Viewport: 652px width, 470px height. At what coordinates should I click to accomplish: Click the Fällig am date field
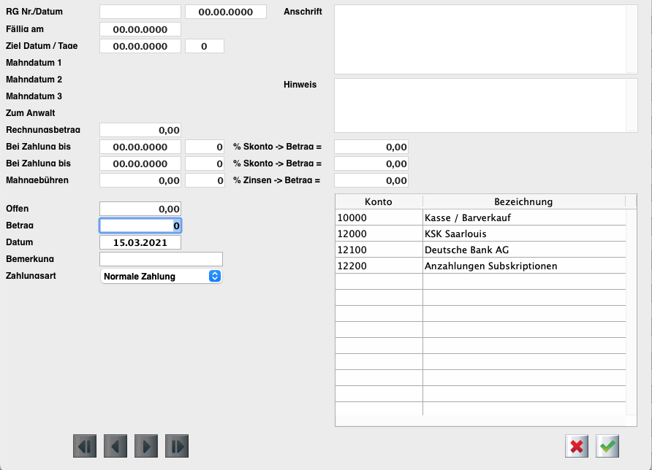coord(140,29)
